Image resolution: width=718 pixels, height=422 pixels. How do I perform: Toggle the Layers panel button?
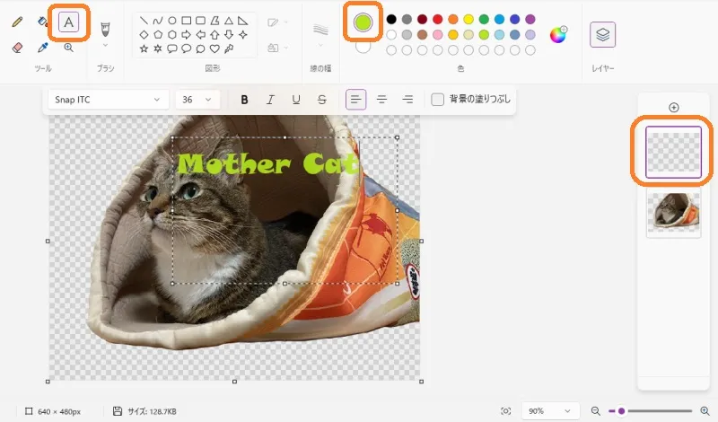click(602, 35)
